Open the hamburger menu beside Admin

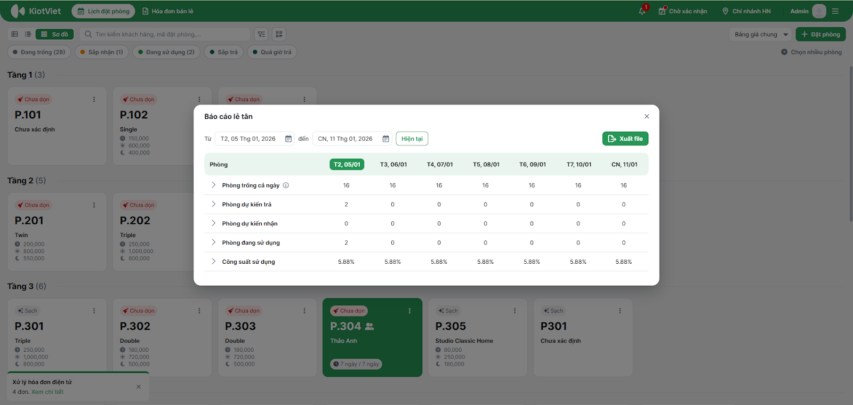[x=835, y=11]
